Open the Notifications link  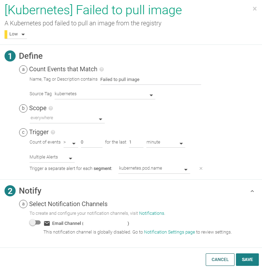(152, 213)
